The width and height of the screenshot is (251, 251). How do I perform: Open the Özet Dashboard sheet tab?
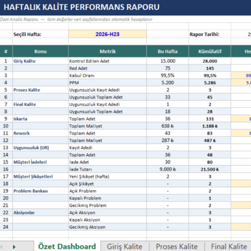[67, 246]
